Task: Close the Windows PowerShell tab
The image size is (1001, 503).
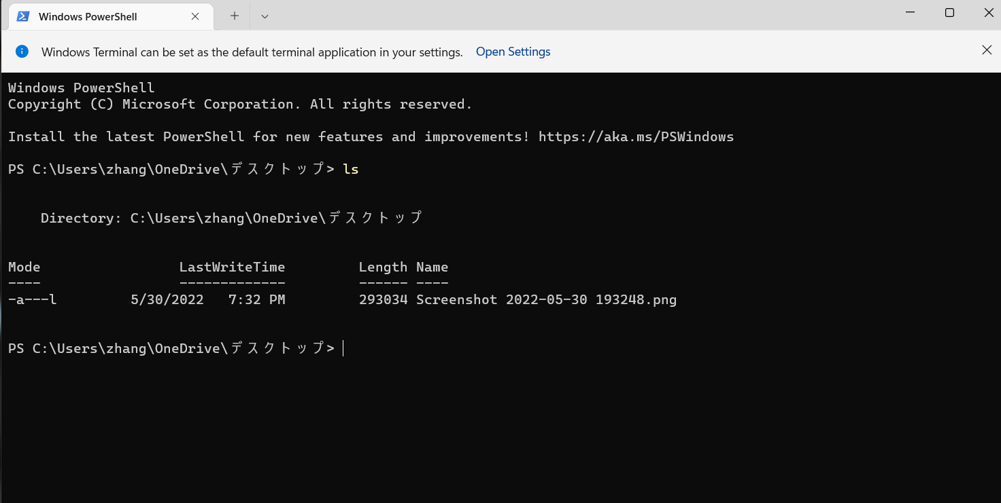Action: point(195,16)
